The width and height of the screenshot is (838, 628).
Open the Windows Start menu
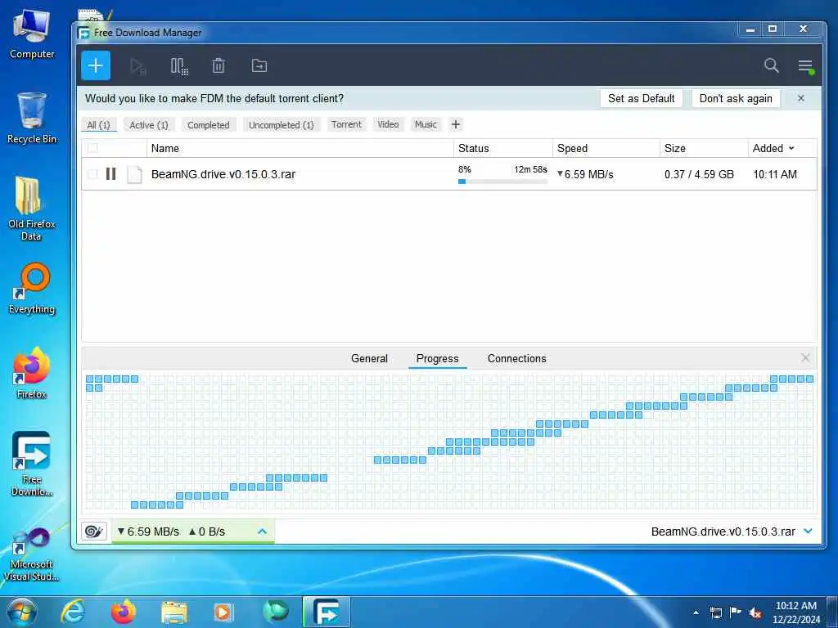tap(22, 612)
